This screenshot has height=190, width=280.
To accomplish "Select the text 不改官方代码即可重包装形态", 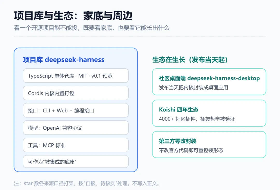I will point(191,150).
